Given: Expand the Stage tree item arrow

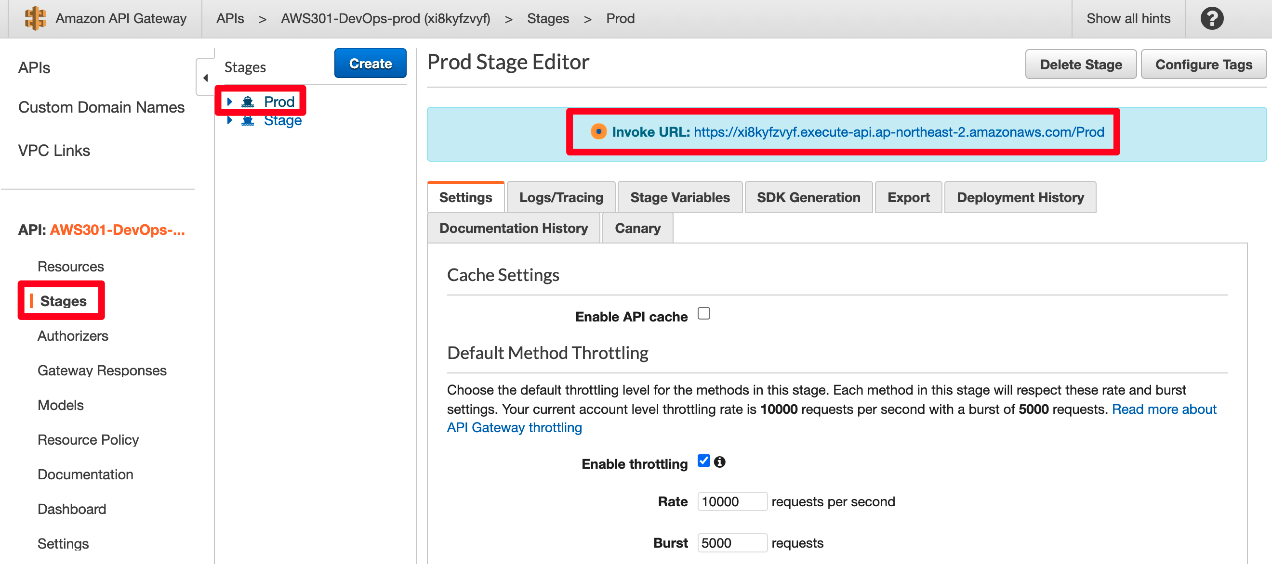Looking at the screenshot, I should coord(230,120).
